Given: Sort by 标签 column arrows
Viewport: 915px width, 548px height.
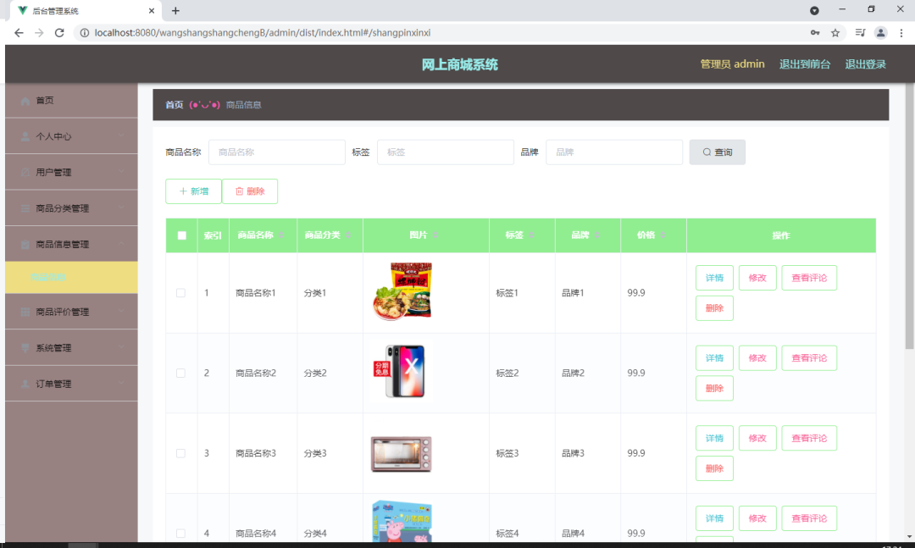Looking at the screenshot, I should [531, 235].
